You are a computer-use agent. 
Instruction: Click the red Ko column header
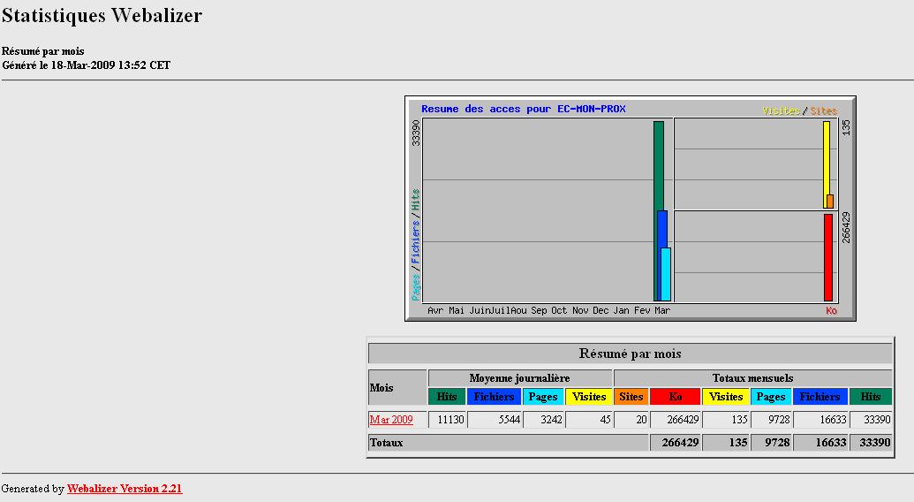tap(676, 397)
